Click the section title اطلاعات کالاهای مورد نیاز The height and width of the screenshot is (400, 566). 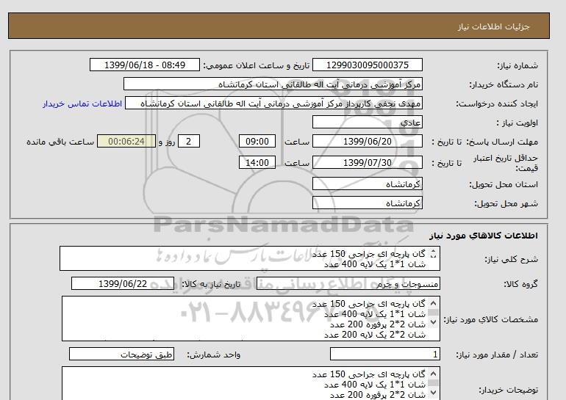click(484, 236)
